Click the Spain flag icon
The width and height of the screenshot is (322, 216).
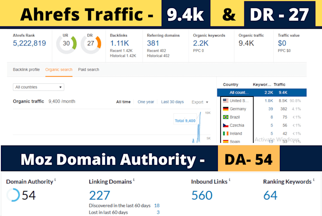(226, 141)
